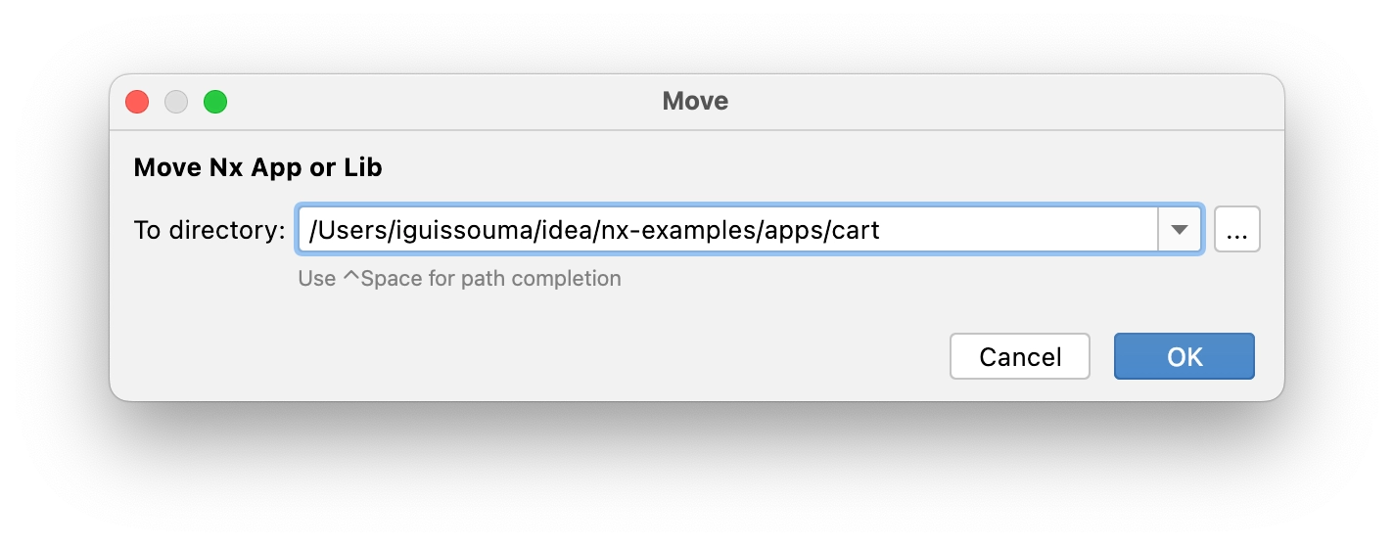Open the browse directory ellipsis button
The height and width of the screenshot is (546, 1394).
coord(1236,230)
